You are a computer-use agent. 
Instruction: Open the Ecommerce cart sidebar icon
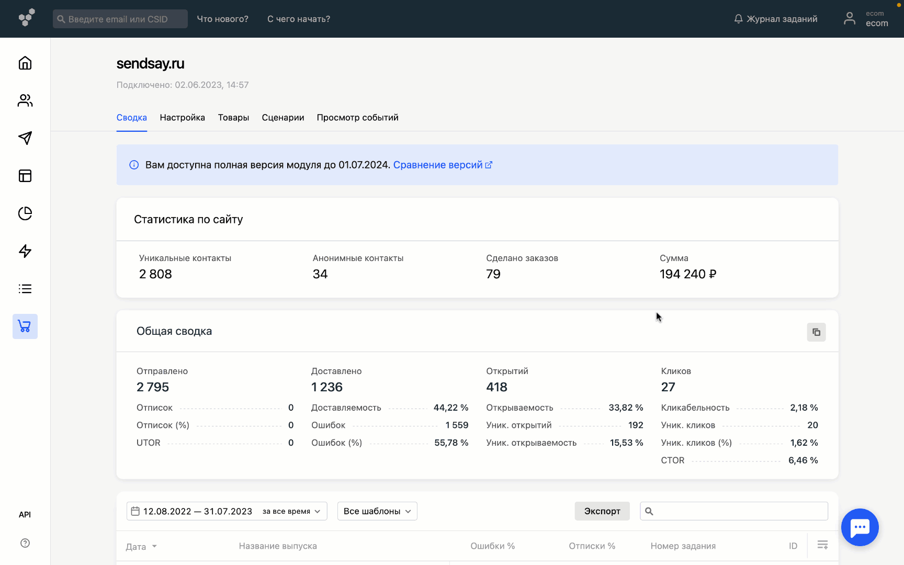point(25,326)
